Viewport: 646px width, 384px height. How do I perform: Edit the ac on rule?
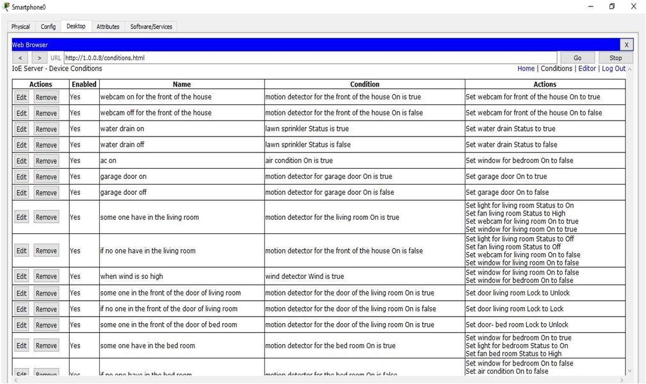coord(21,161)
